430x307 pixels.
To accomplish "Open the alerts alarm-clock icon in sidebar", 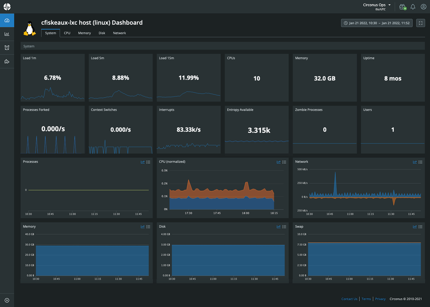I will (7, 47).
